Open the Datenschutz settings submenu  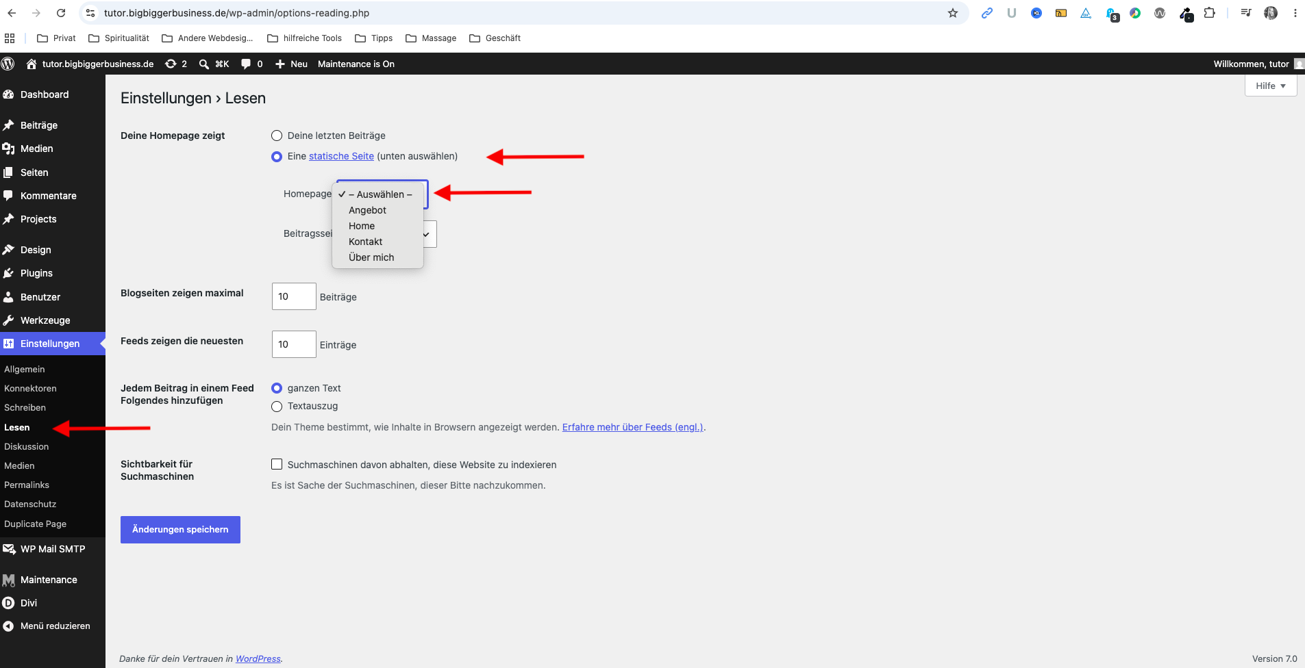click(30, 504)
